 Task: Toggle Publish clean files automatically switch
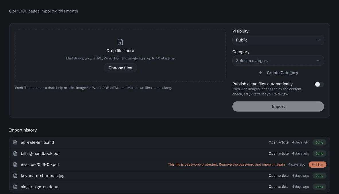click(319, 84)
